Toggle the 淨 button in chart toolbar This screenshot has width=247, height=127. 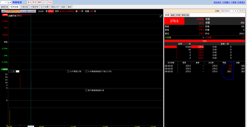coord(22,11)
